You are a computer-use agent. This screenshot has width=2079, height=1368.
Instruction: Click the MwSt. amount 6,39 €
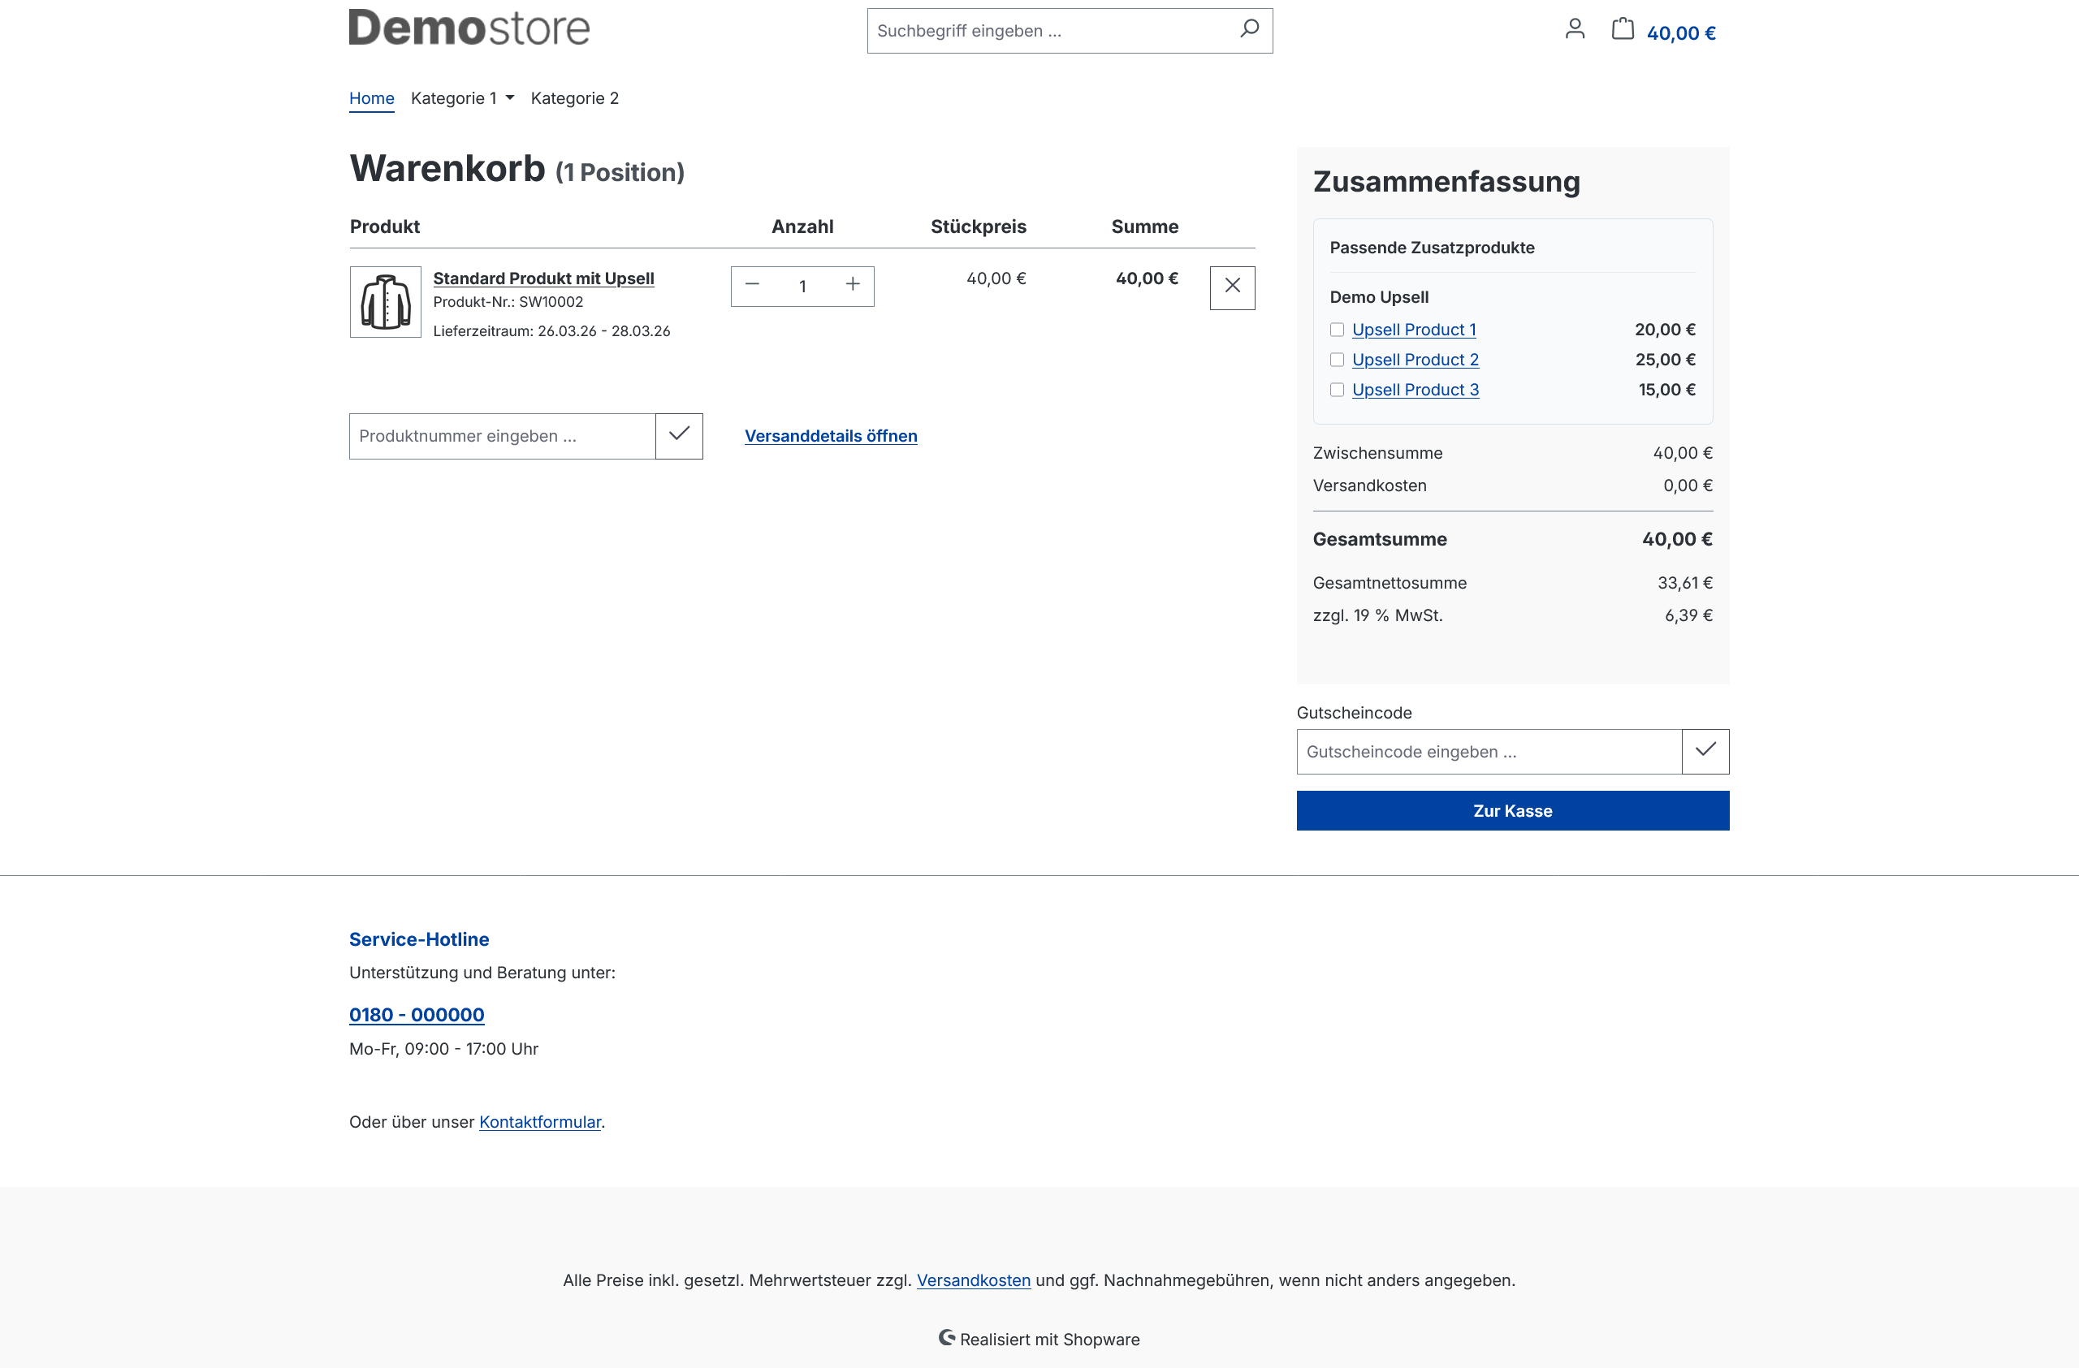(1688, 615)
